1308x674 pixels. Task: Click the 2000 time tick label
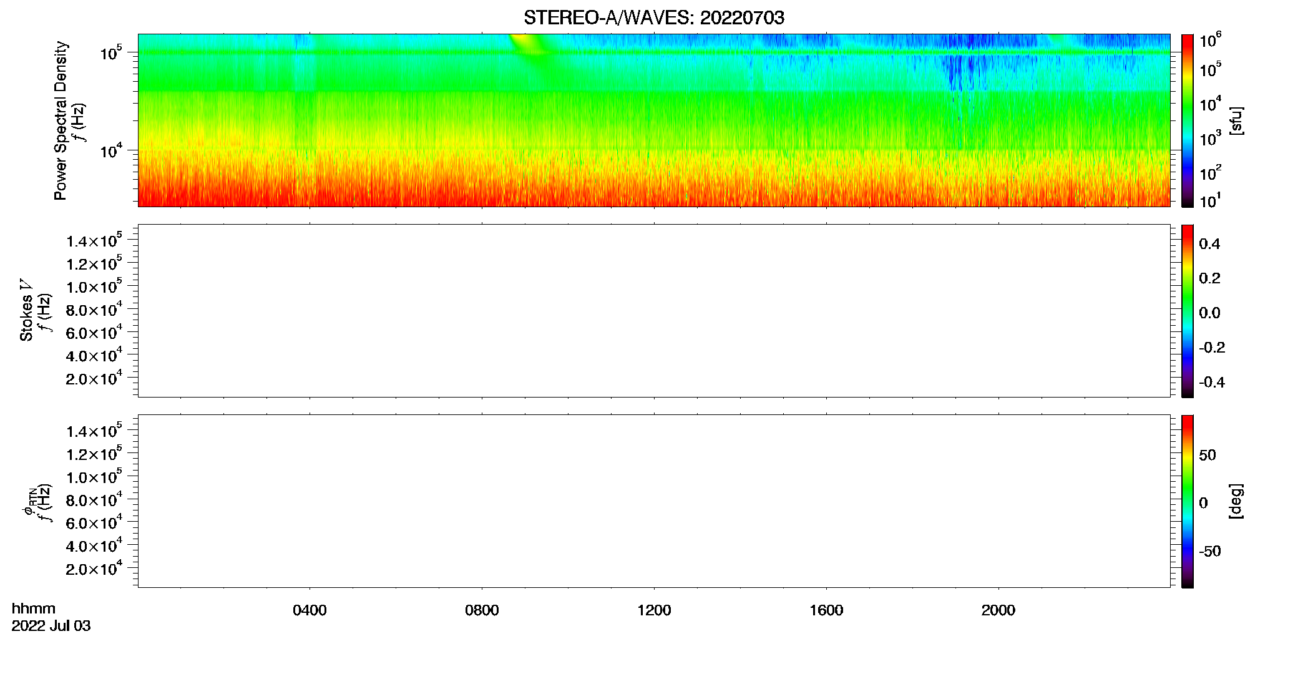pyautogui.click(x=998, y=610)
